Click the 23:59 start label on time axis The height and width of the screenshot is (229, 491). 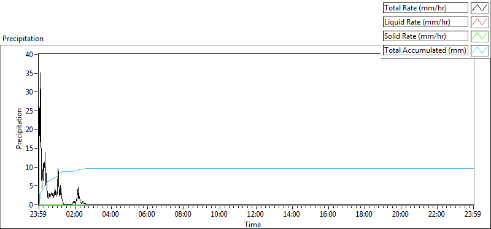(x=39, y=214)
